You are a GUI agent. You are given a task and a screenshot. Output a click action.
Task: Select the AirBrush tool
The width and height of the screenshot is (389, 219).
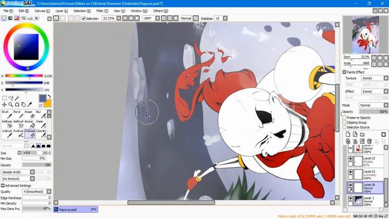coord(7,134)
